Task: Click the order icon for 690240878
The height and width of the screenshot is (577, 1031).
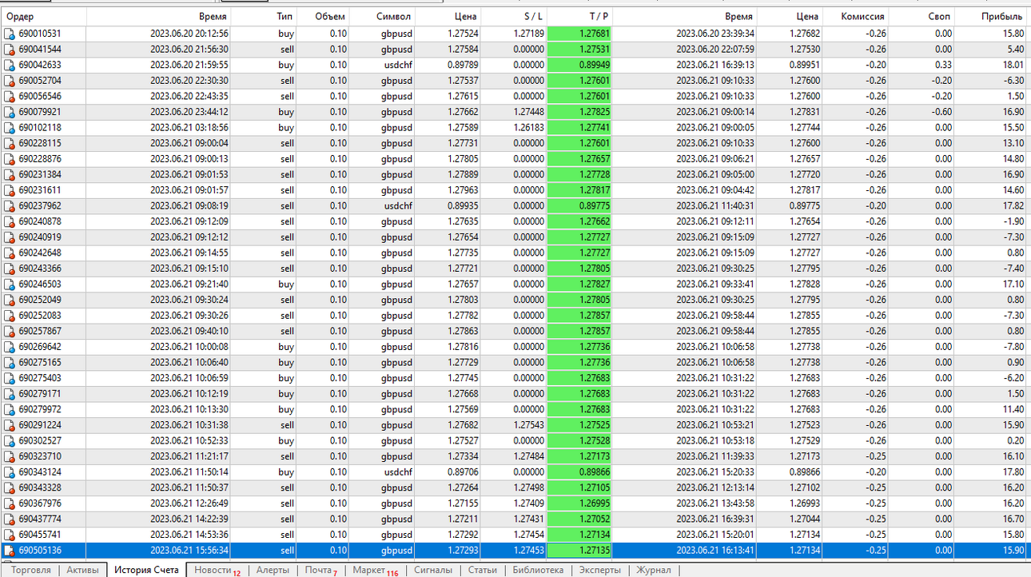Action: (10, 221)
